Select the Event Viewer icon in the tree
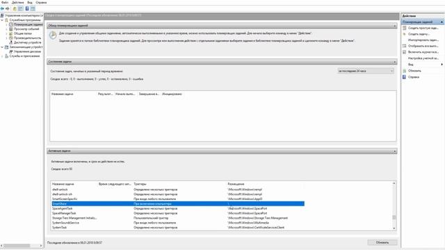445x250 pixels. pyautogui.click(x=11, y=29)
